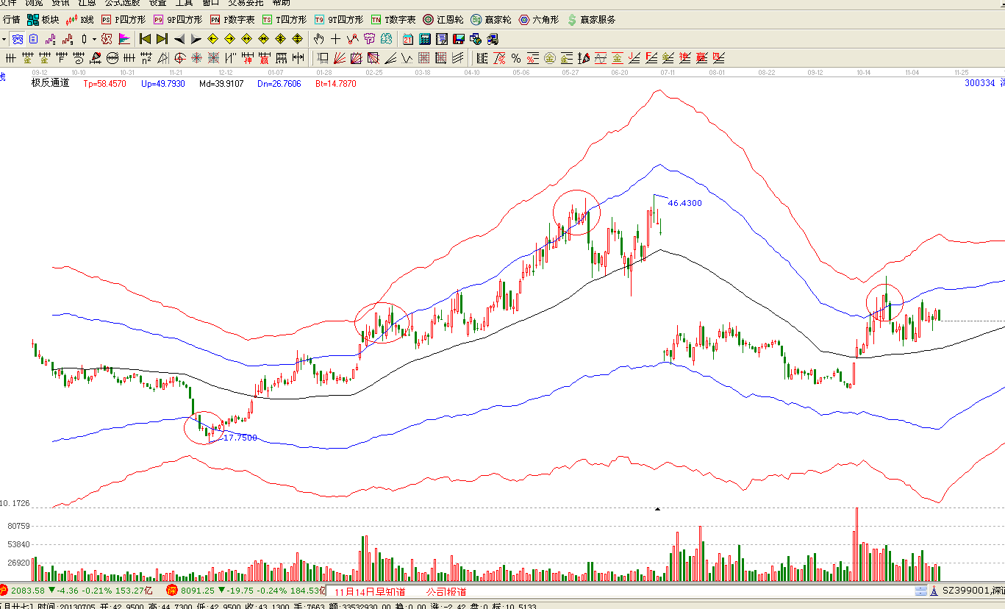Open the 江恩轮 (Gann wheel) tool
Viewport: 1005px width, 609px height.
point(443,20)
